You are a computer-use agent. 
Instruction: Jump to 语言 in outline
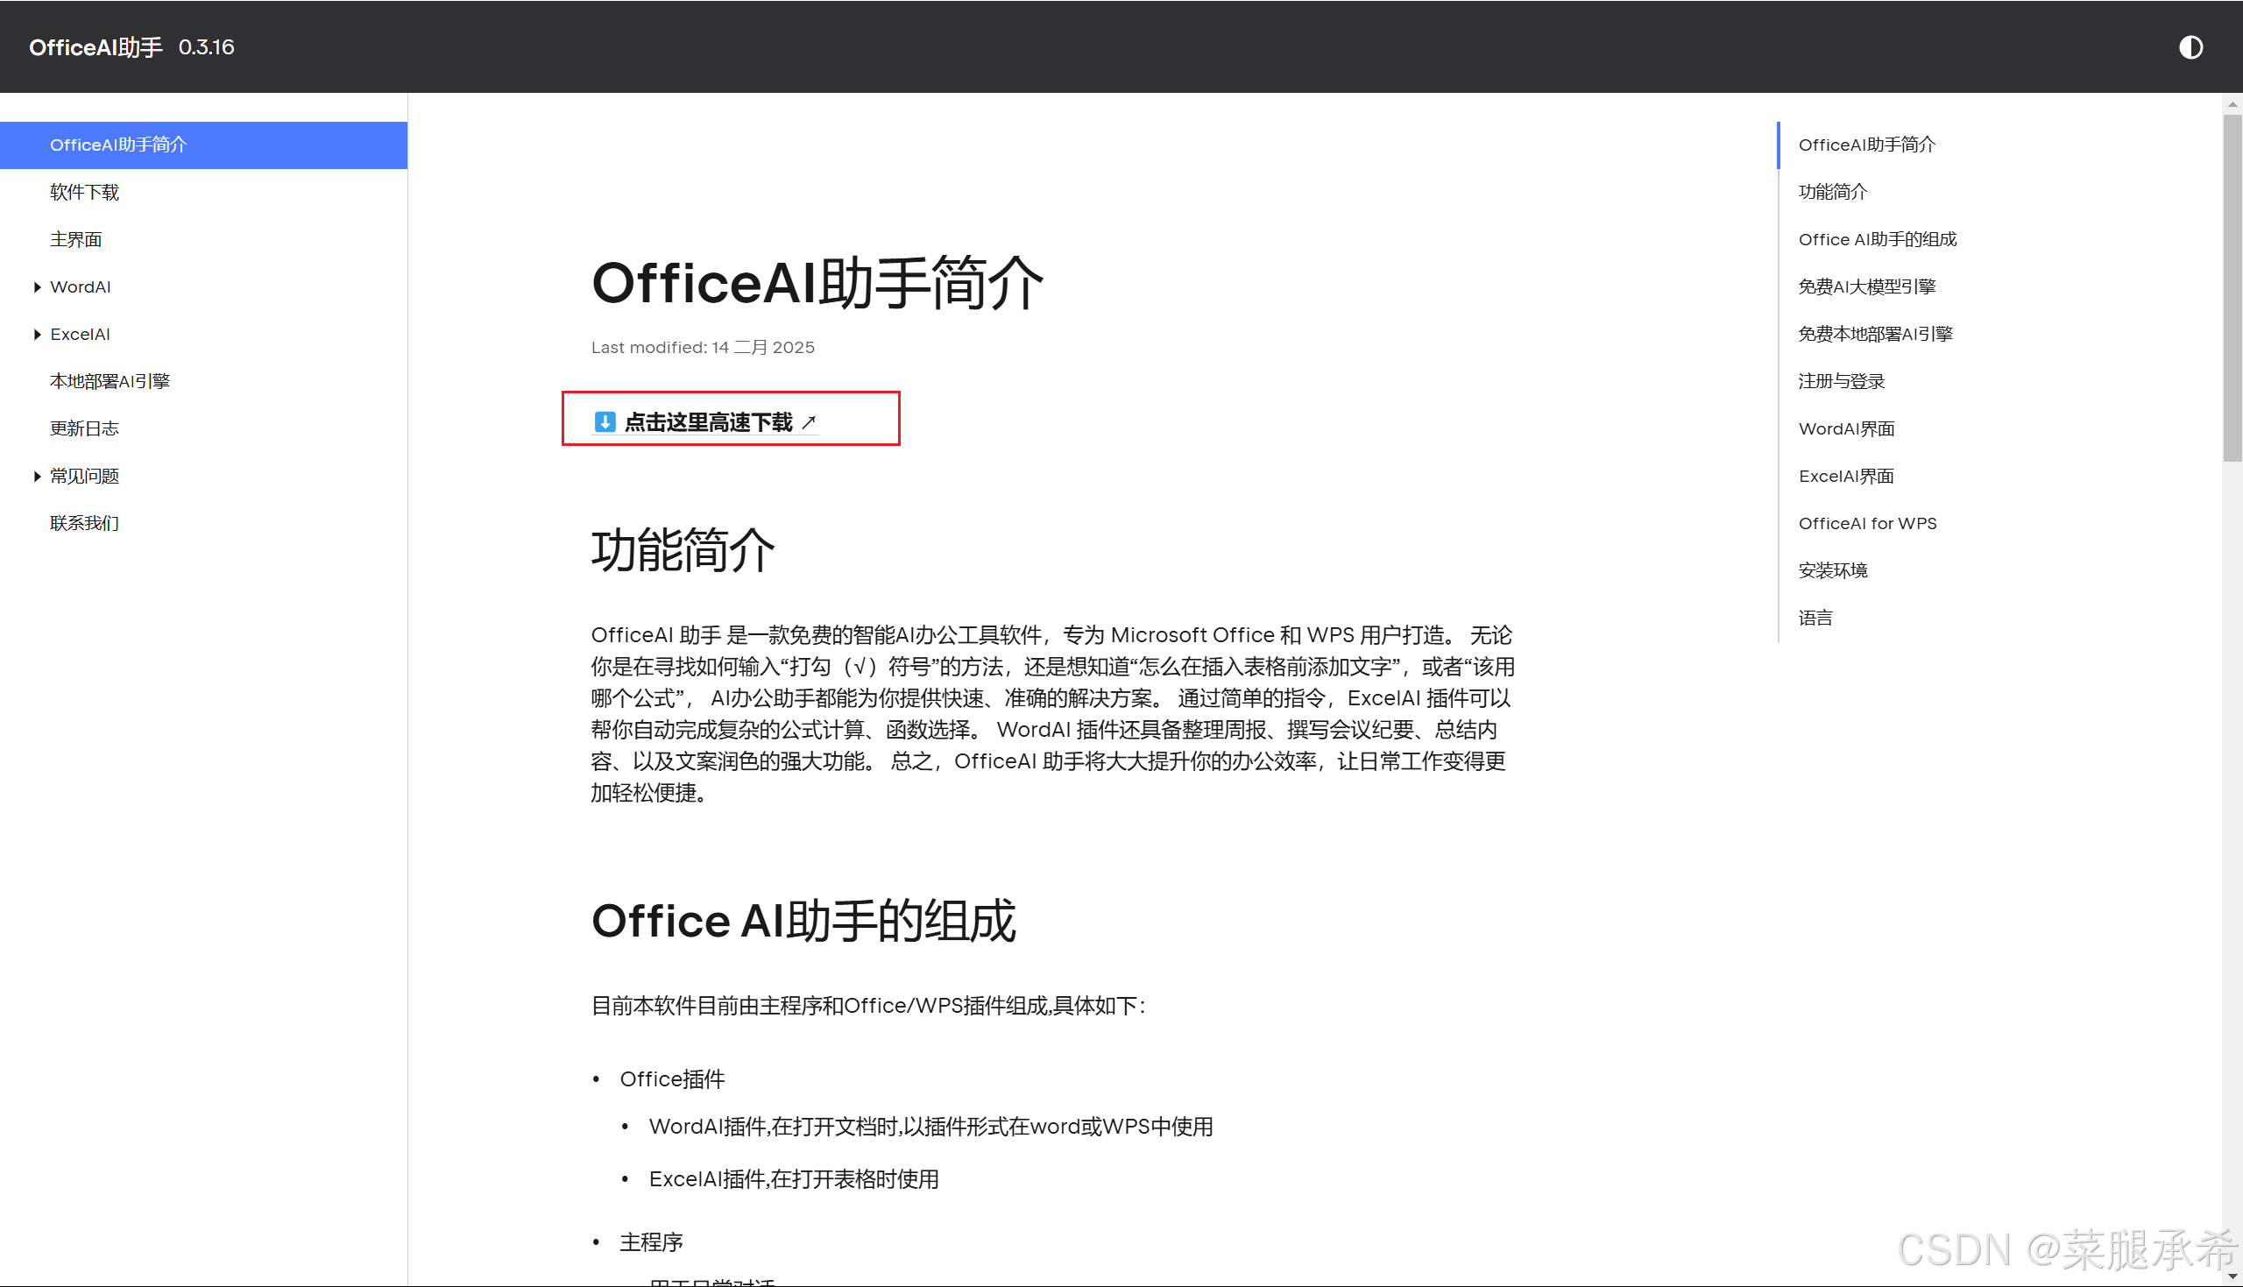click(1815, 618)
